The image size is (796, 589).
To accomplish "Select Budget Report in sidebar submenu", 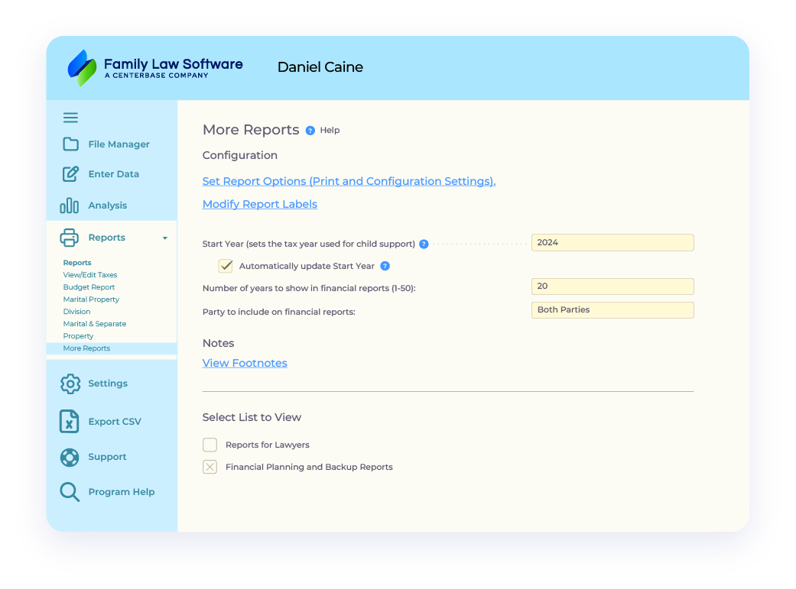I will [x=89, y=287].
